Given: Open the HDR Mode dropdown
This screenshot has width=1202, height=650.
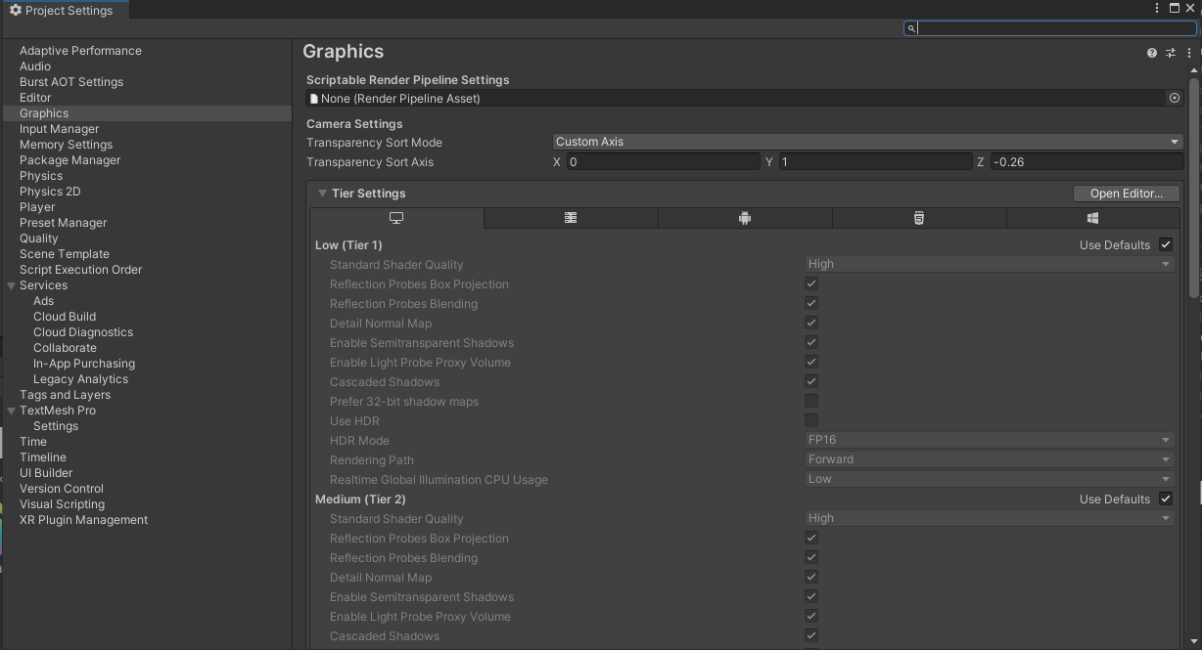Looking at the screenshot, I should (x=989, y=440).
